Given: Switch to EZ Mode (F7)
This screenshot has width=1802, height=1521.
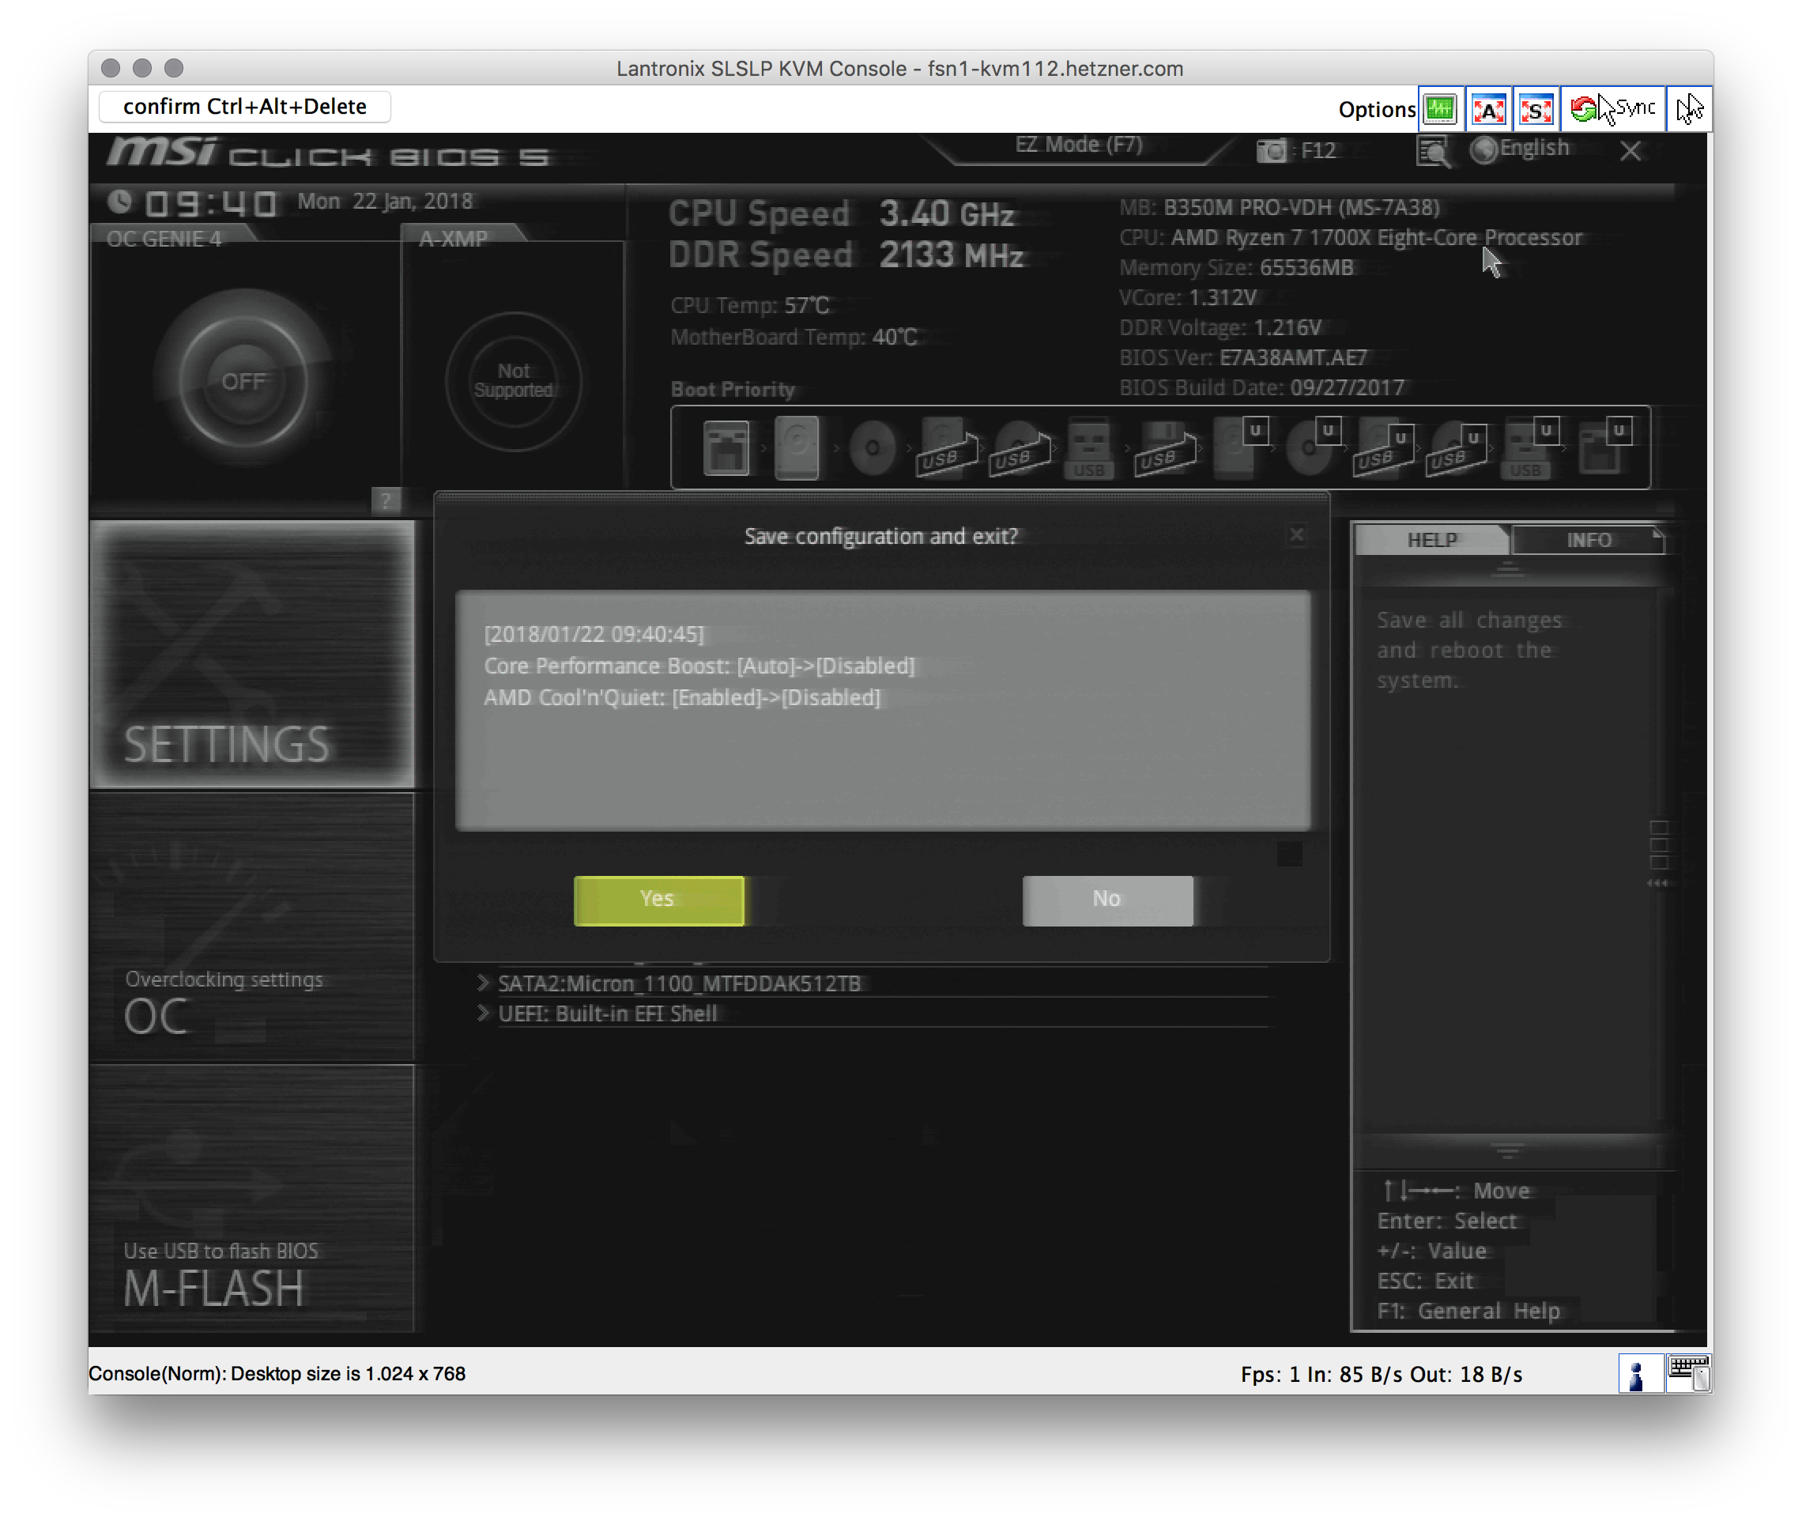Looking at the screenshot, I should (x=1079, y=145).
